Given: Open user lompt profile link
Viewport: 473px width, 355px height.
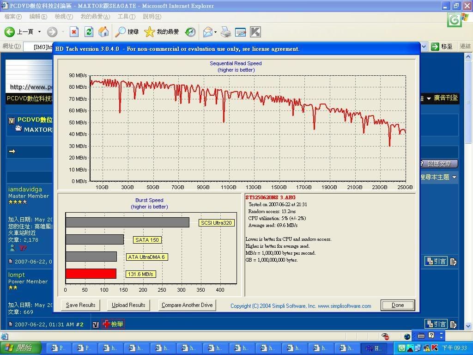Looking at the screenshot, I should click(x=17, y=275).
